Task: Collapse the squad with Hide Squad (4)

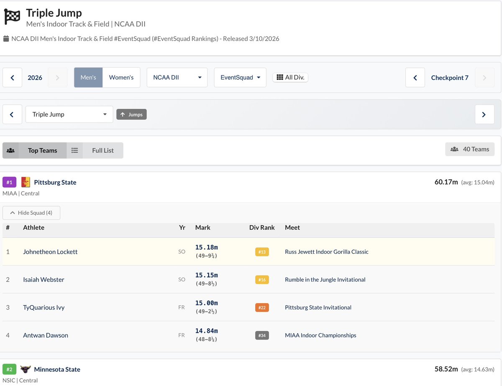Action: click(x=31, y=213)
